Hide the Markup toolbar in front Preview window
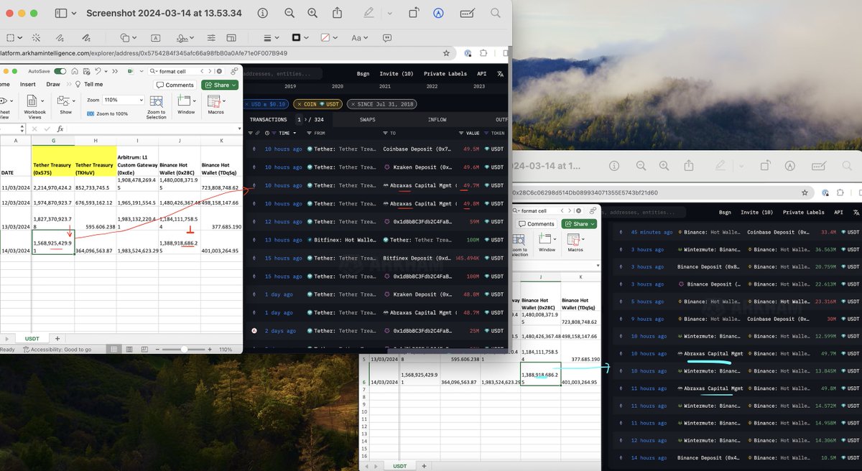Viewport: 862px width, 471px height. (439, 13)
